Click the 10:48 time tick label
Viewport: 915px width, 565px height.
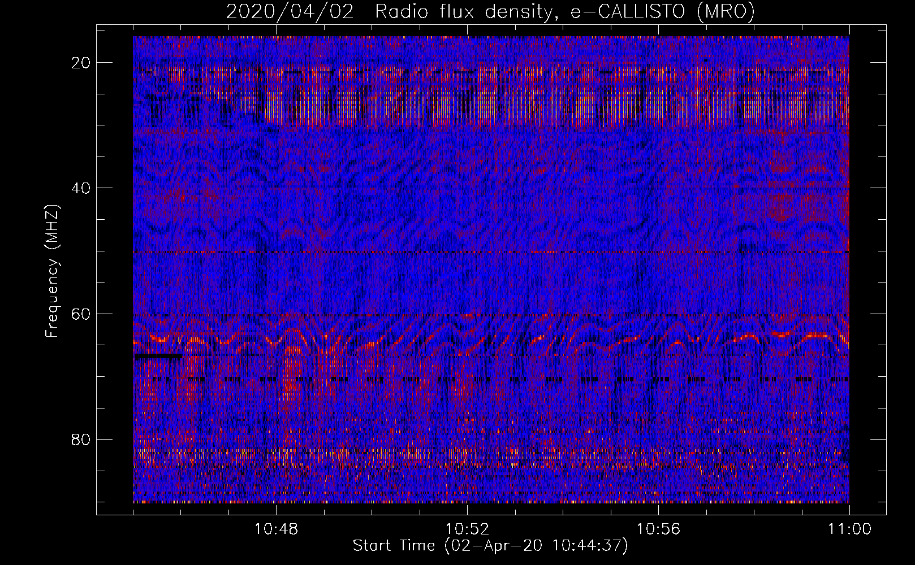coord(276,529)
